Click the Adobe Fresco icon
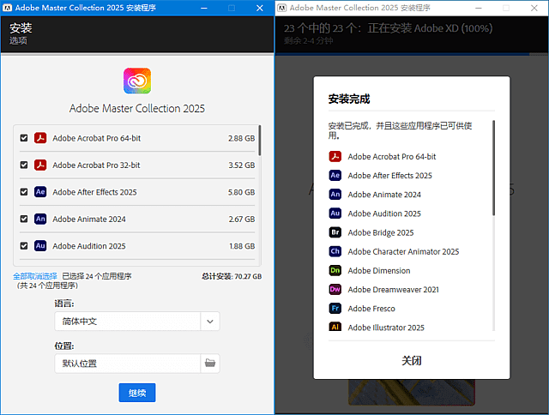Screen dimensions: 549x415 335,308
